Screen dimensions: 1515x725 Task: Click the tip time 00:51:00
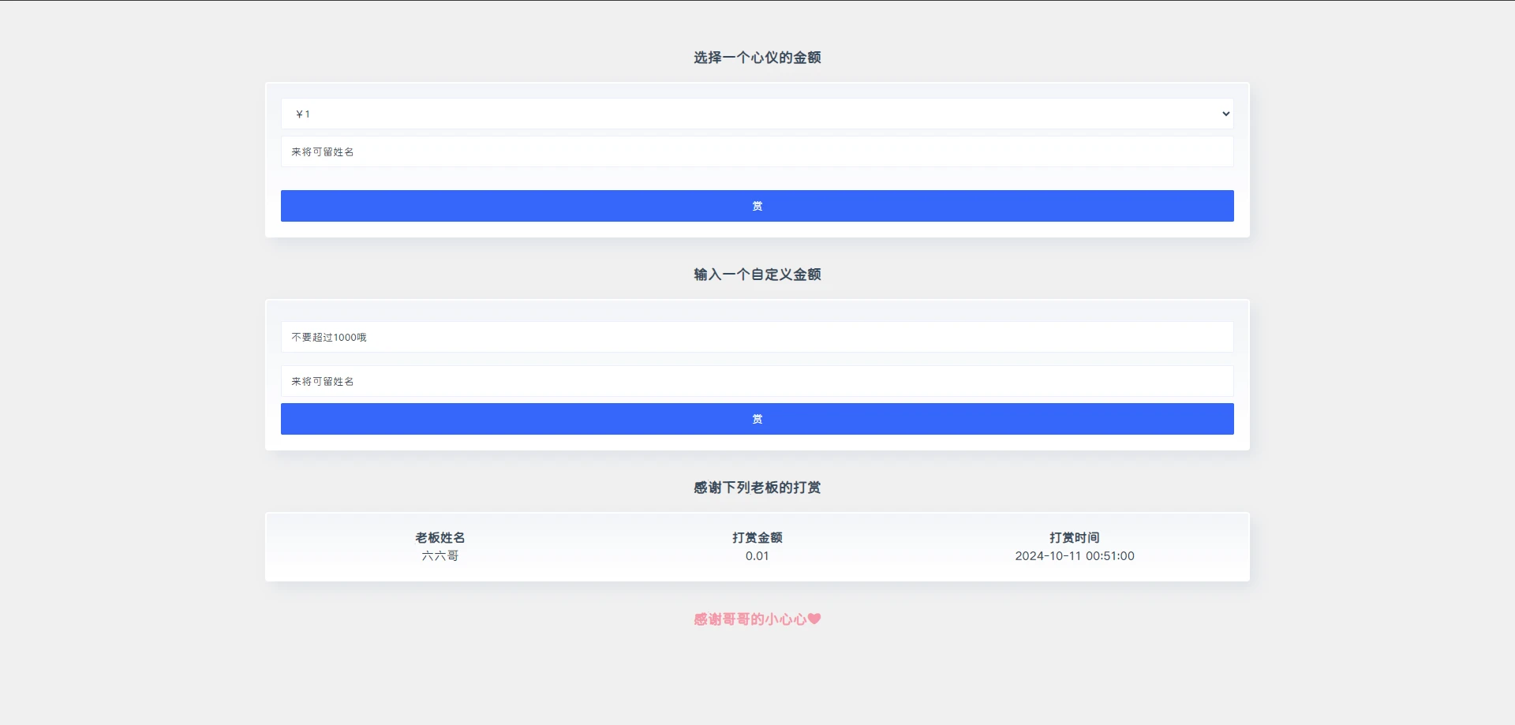coord(1110,556)
